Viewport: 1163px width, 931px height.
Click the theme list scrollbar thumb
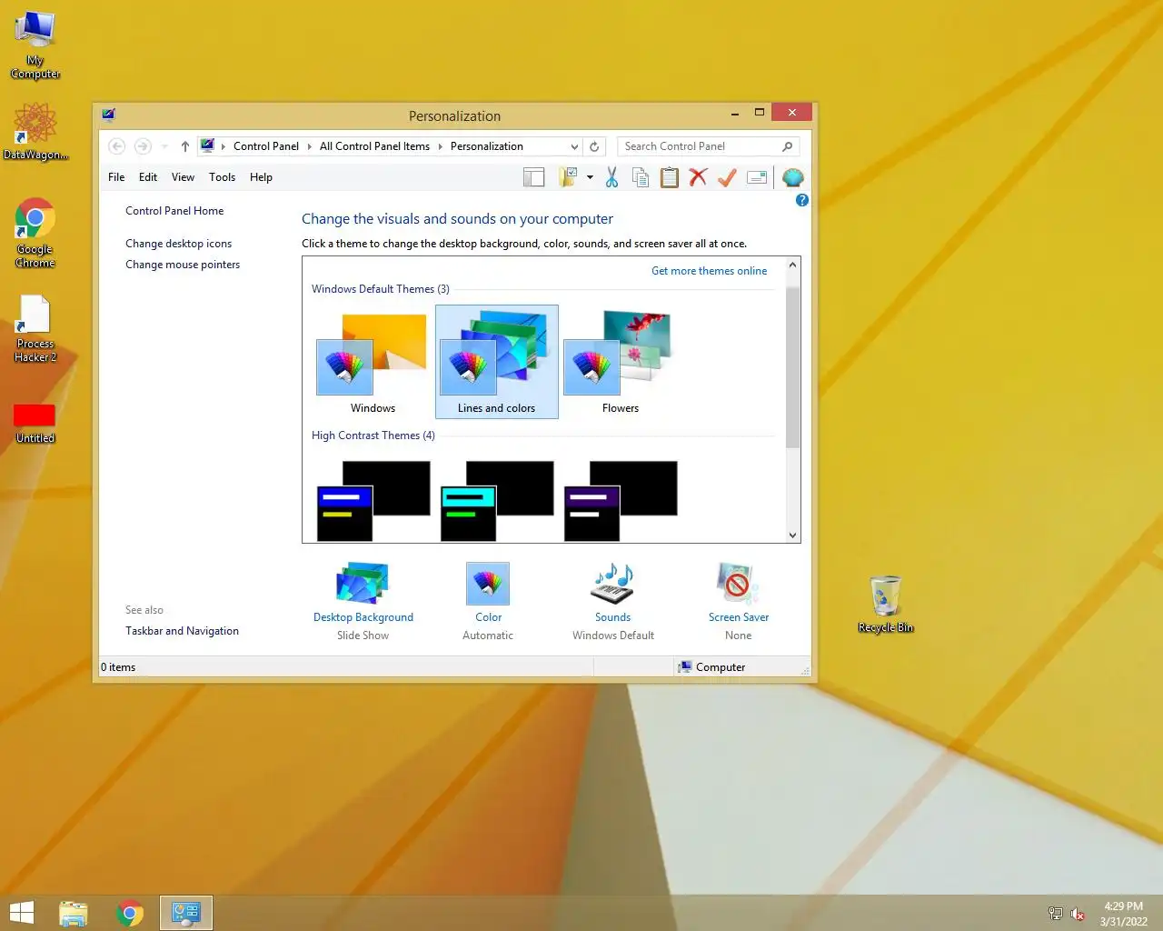(x=792, y=365)
